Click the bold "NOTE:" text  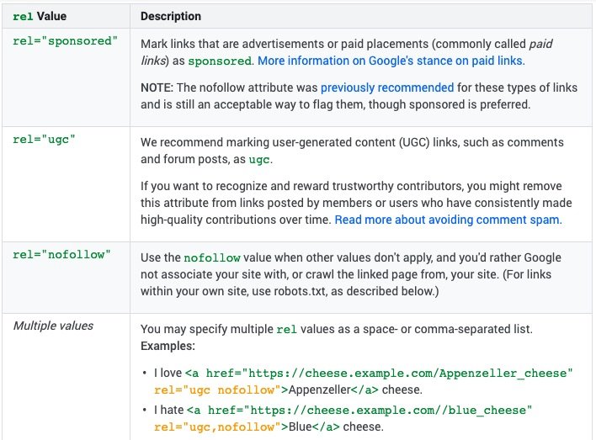coord(157,87)
